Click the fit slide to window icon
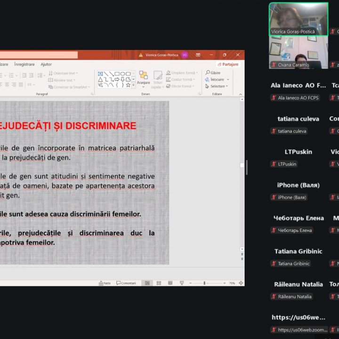Image resolution: width=339 pixels, height=339 pixels. (x=241, y=283)
